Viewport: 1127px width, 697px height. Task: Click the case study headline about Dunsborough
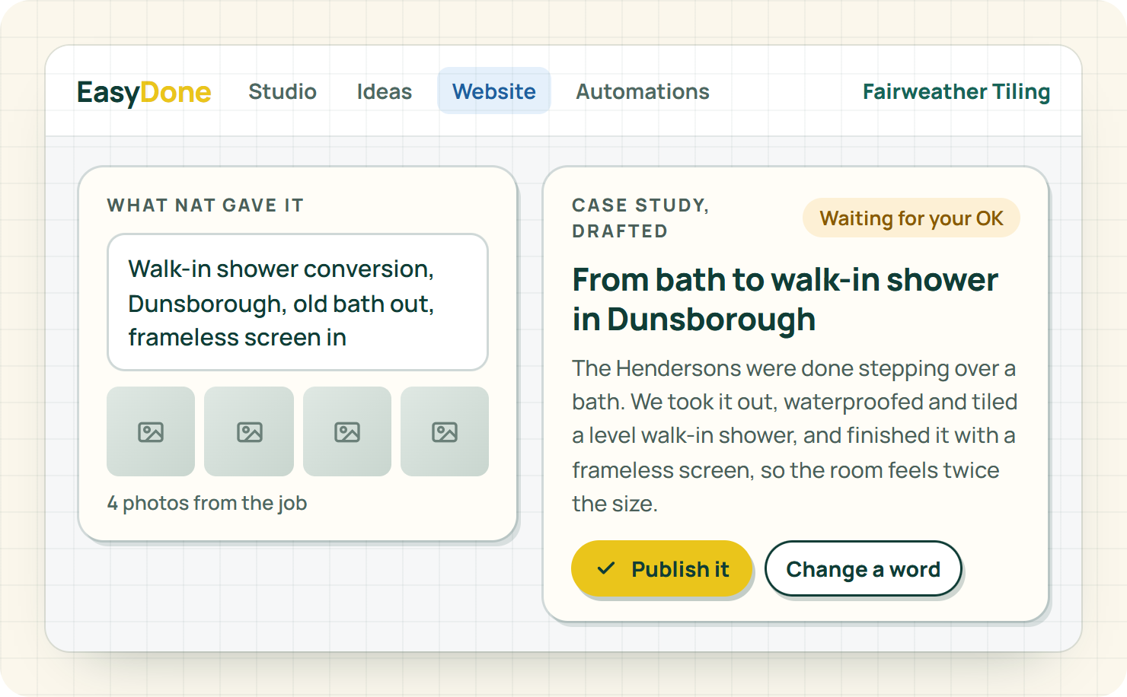pyautogui.click(x=785, y=299)
